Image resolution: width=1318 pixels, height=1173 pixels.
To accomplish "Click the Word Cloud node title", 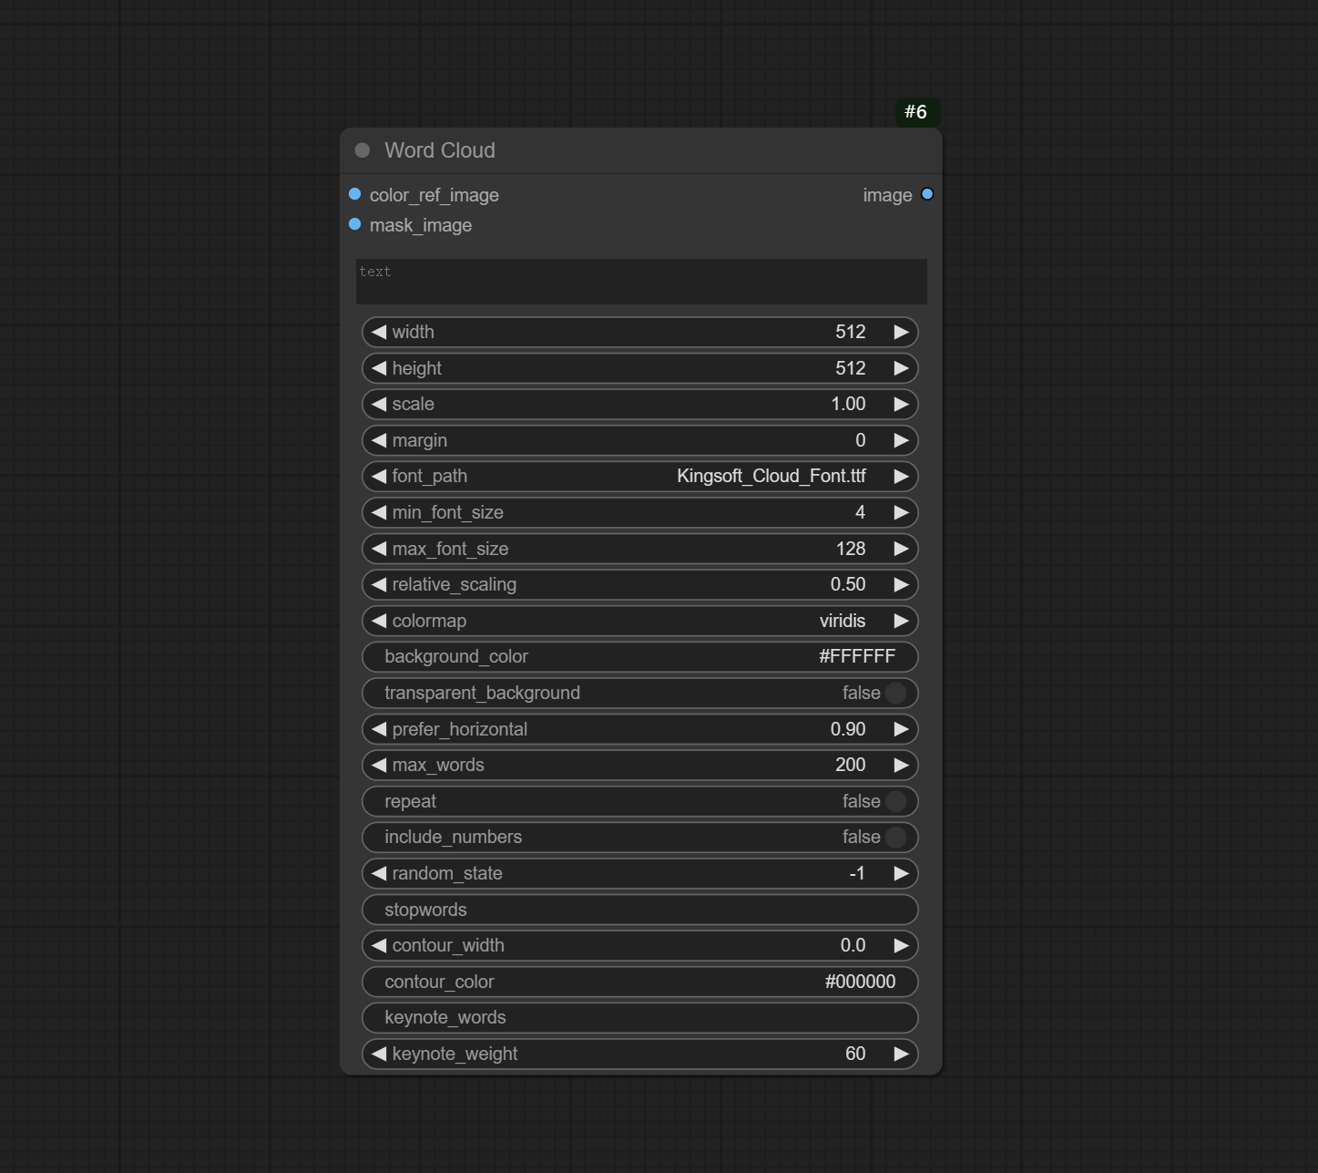I will point(440,150).
